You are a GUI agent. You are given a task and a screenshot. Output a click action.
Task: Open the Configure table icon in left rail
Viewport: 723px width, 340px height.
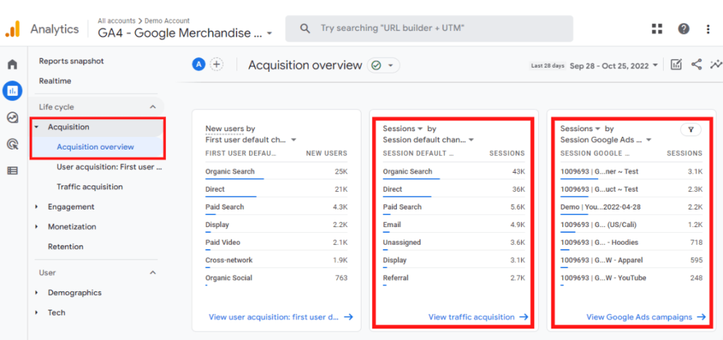click(12, 170)
